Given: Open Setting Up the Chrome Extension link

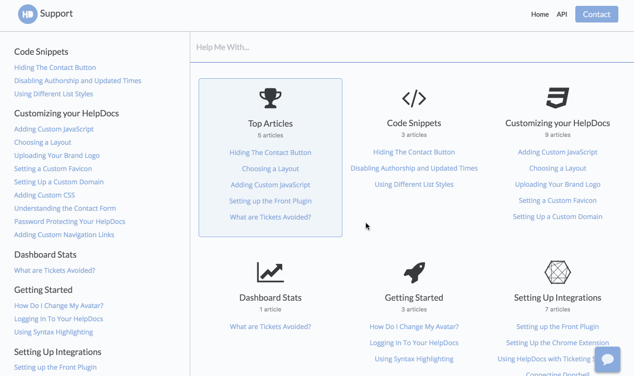Looking at the screenshot, I should click(x=558, y=343).
